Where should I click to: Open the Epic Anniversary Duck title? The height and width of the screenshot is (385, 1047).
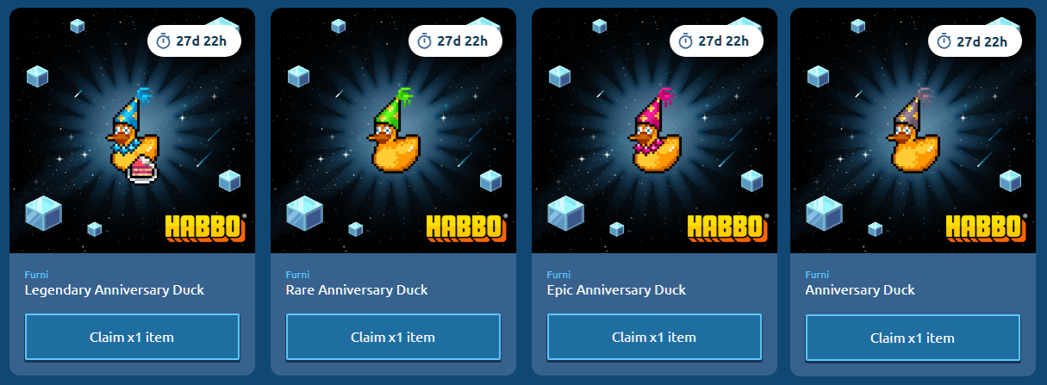(x=616, y=289)
